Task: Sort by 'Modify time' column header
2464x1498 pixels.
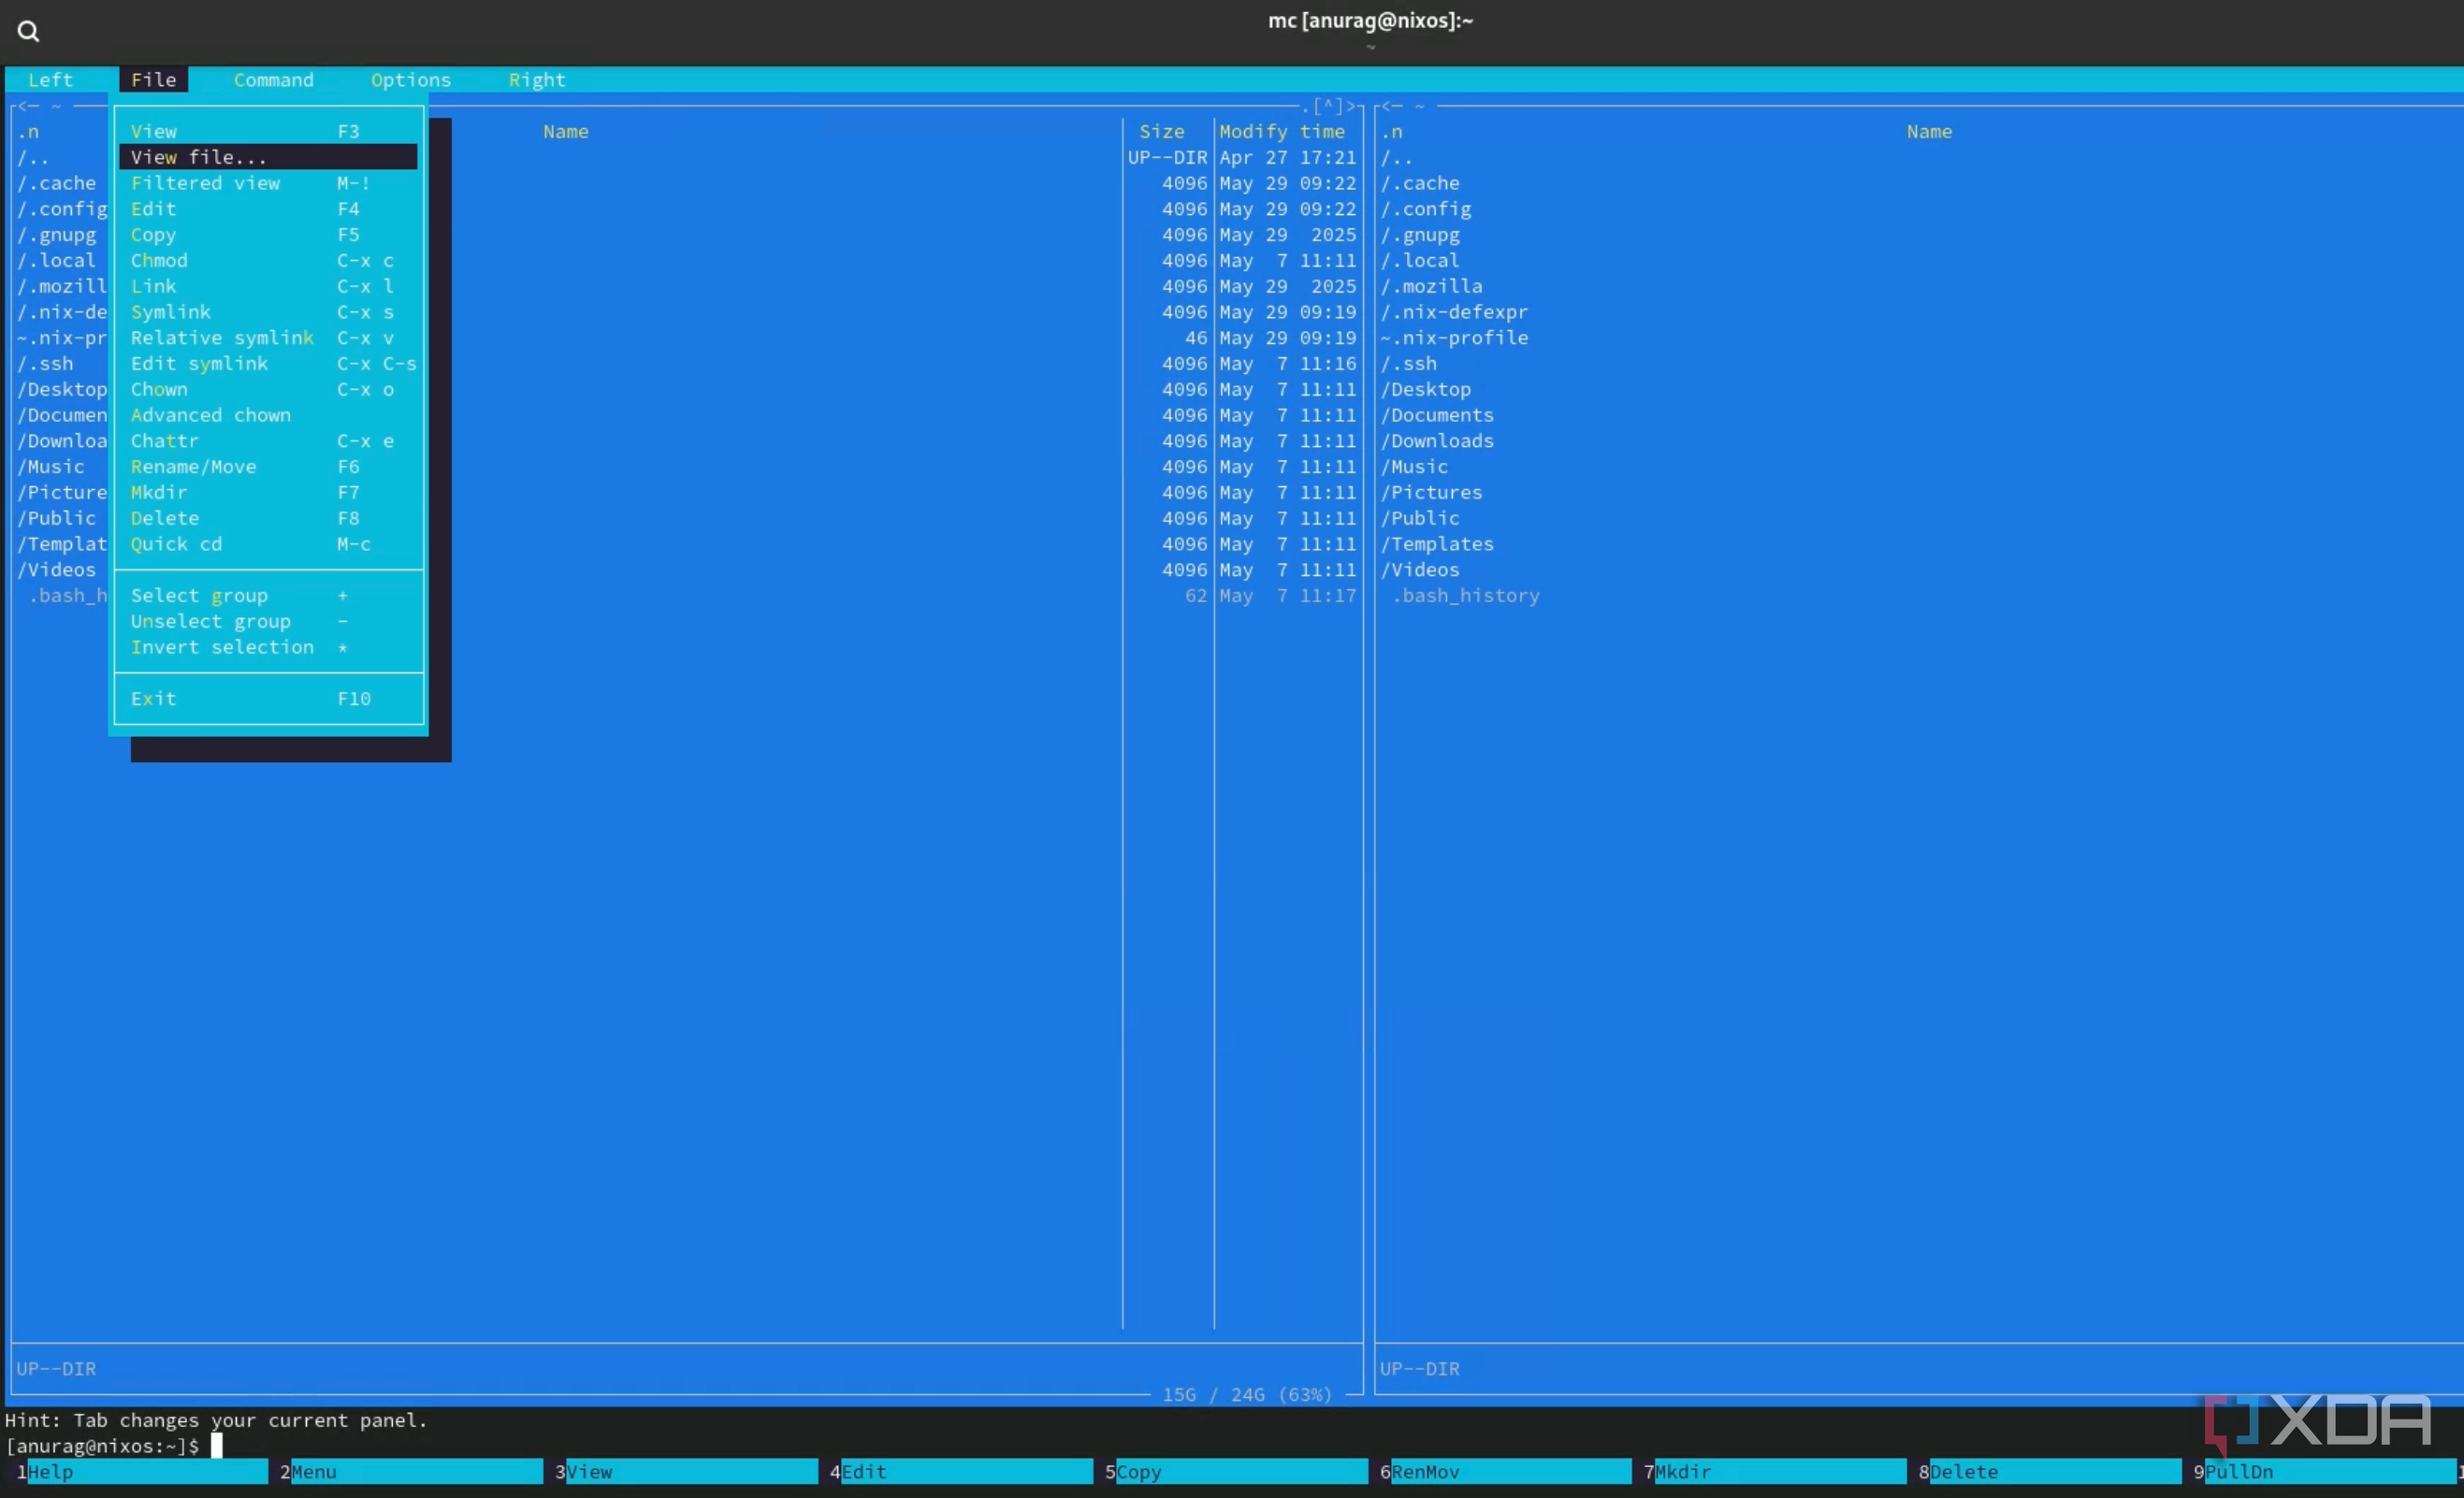Action: (1281, 132)
